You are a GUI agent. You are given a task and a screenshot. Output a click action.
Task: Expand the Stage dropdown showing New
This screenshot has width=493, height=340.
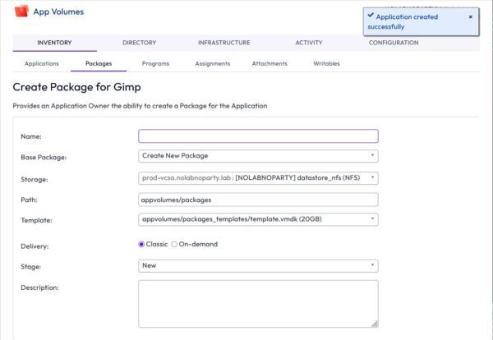(258, 266)
